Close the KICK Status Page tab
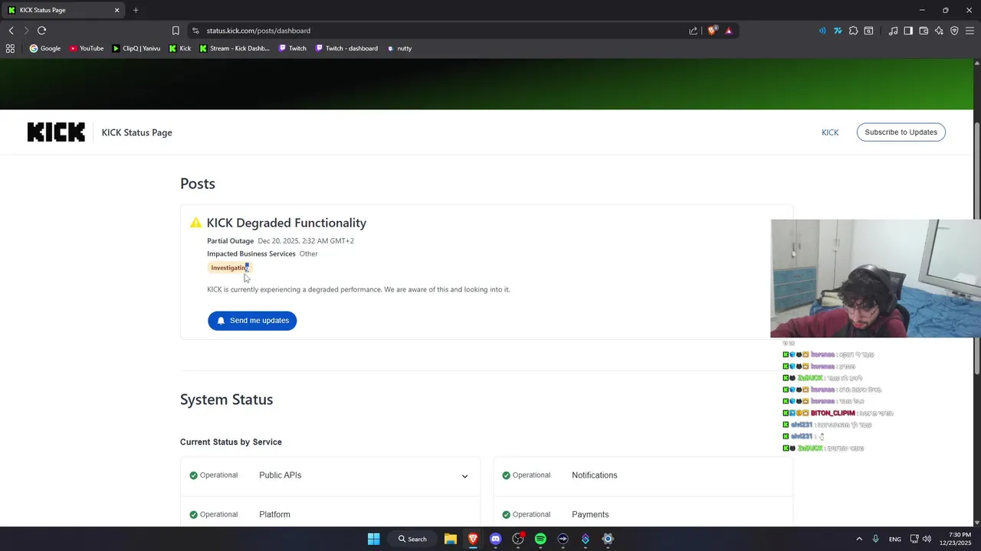Screen dimensions: 981x551 [117, 10]
